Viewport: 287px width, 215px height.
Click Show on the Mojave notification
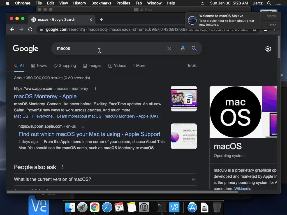pyautogui.click(x=271, y=16)
